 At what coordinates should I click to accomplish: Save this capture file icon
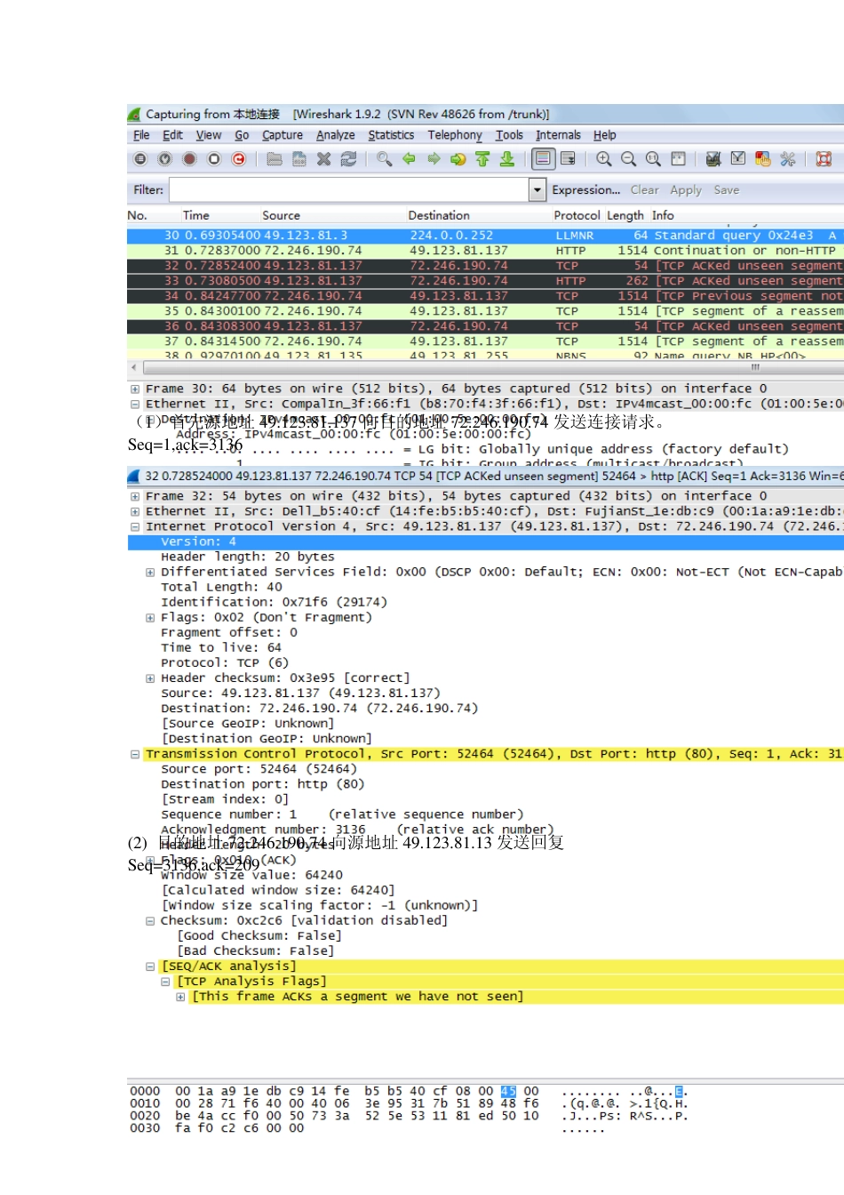click(299, 159)
